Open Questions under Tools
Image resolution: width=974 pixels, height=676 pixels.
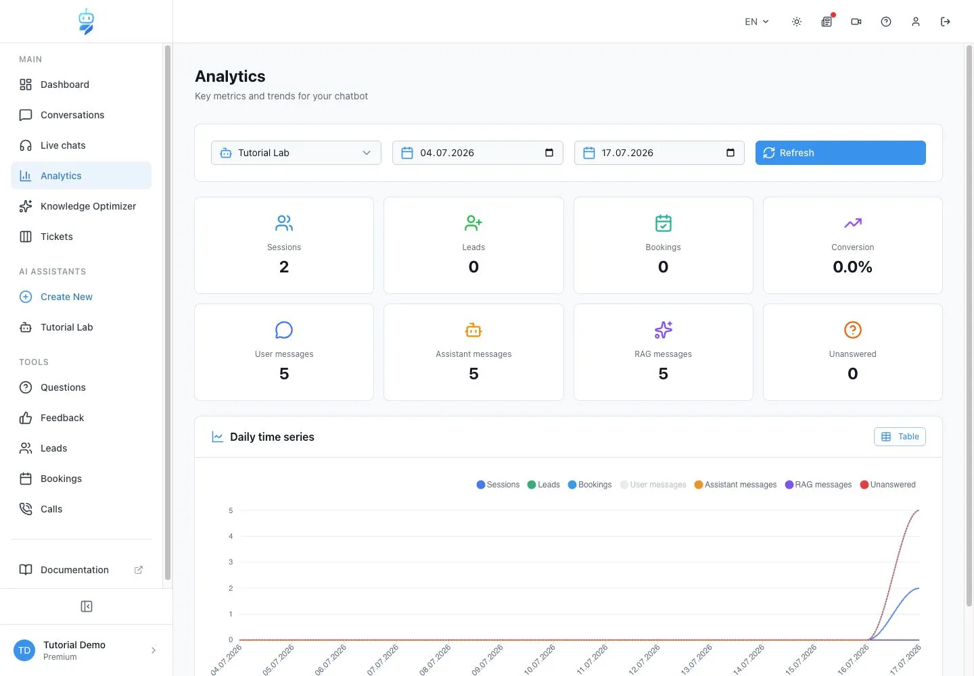(81, 387)
